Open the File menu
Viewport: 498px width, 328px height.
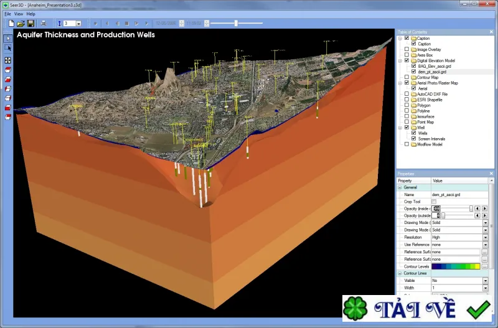coord(7,14)
